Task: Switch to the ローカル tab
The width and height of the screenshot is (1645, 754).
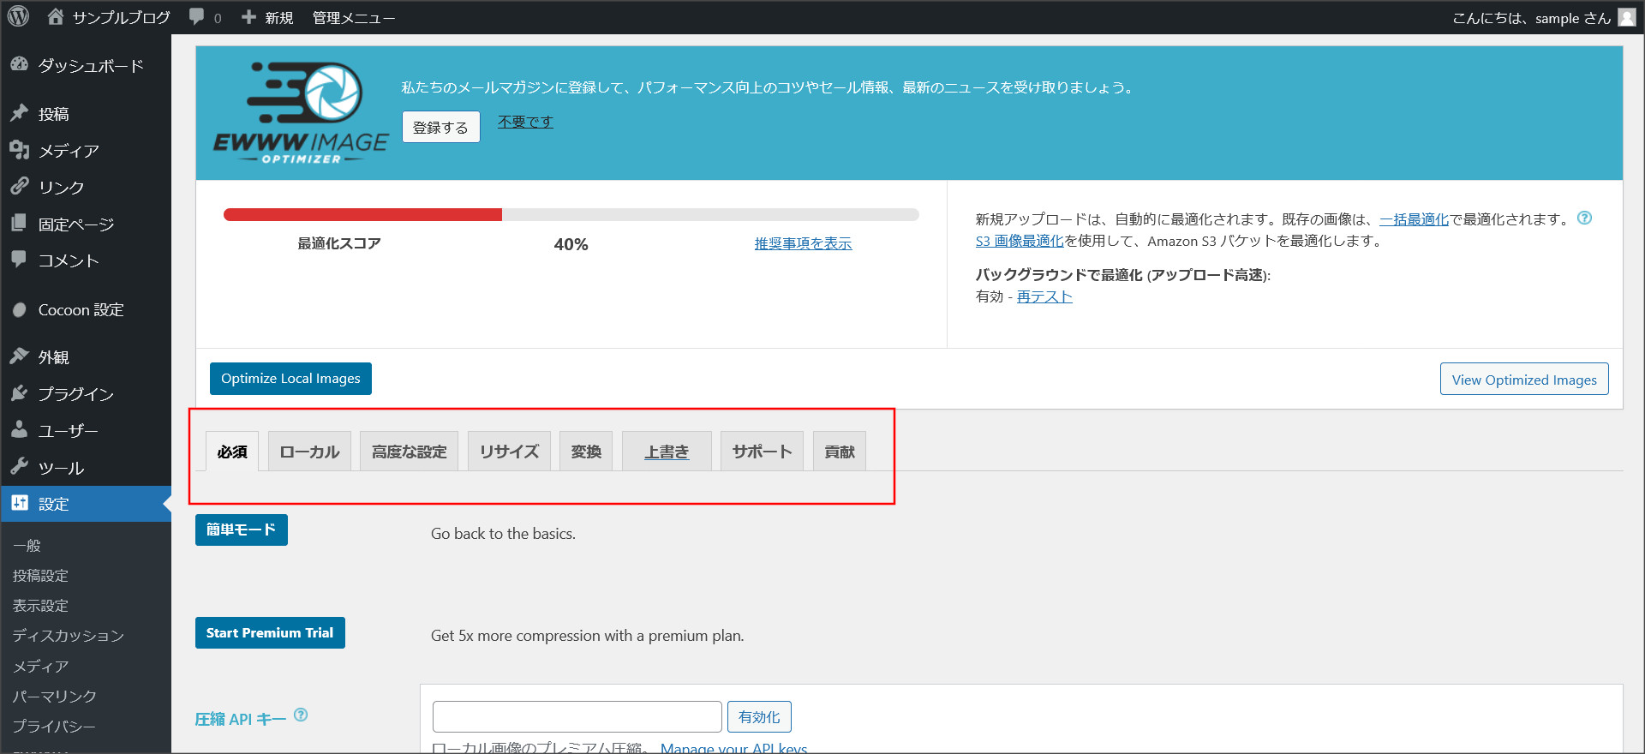Action: coord(309,452)
